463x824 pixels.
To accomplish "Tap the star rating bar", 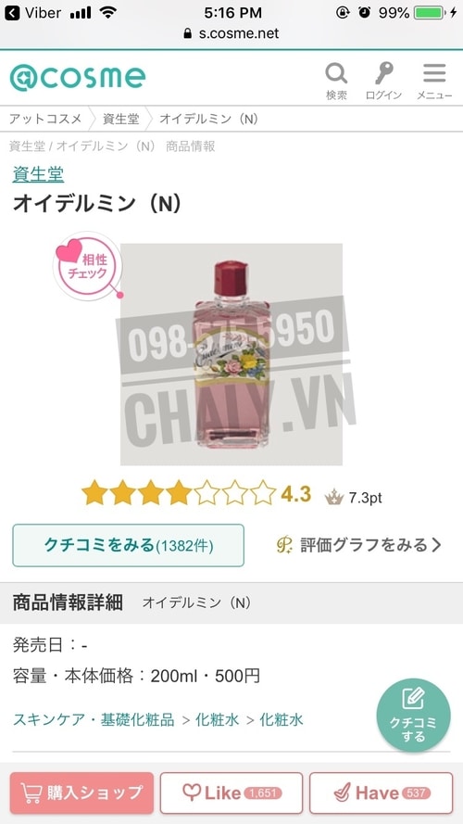I will pyautogui.click(x=179, y=494).
